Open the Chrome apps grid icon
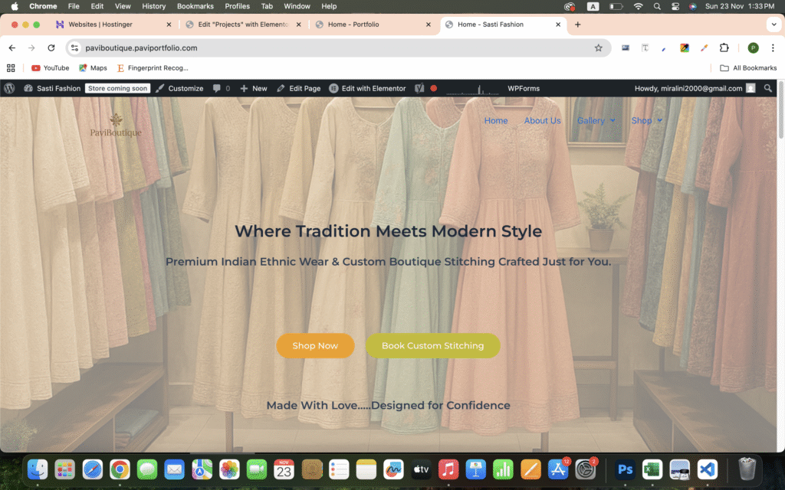This screenshot has height=490, width=785. (x=11, y=68)
